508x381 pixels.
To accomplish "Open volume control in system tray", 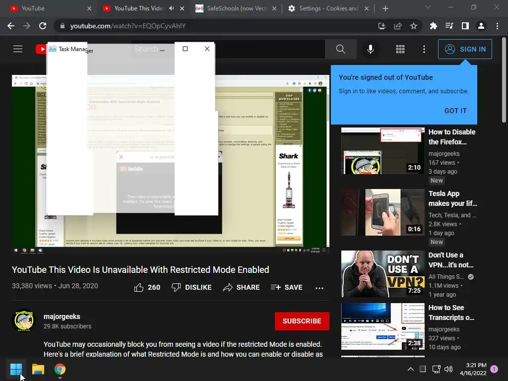I will pos(448,369).
